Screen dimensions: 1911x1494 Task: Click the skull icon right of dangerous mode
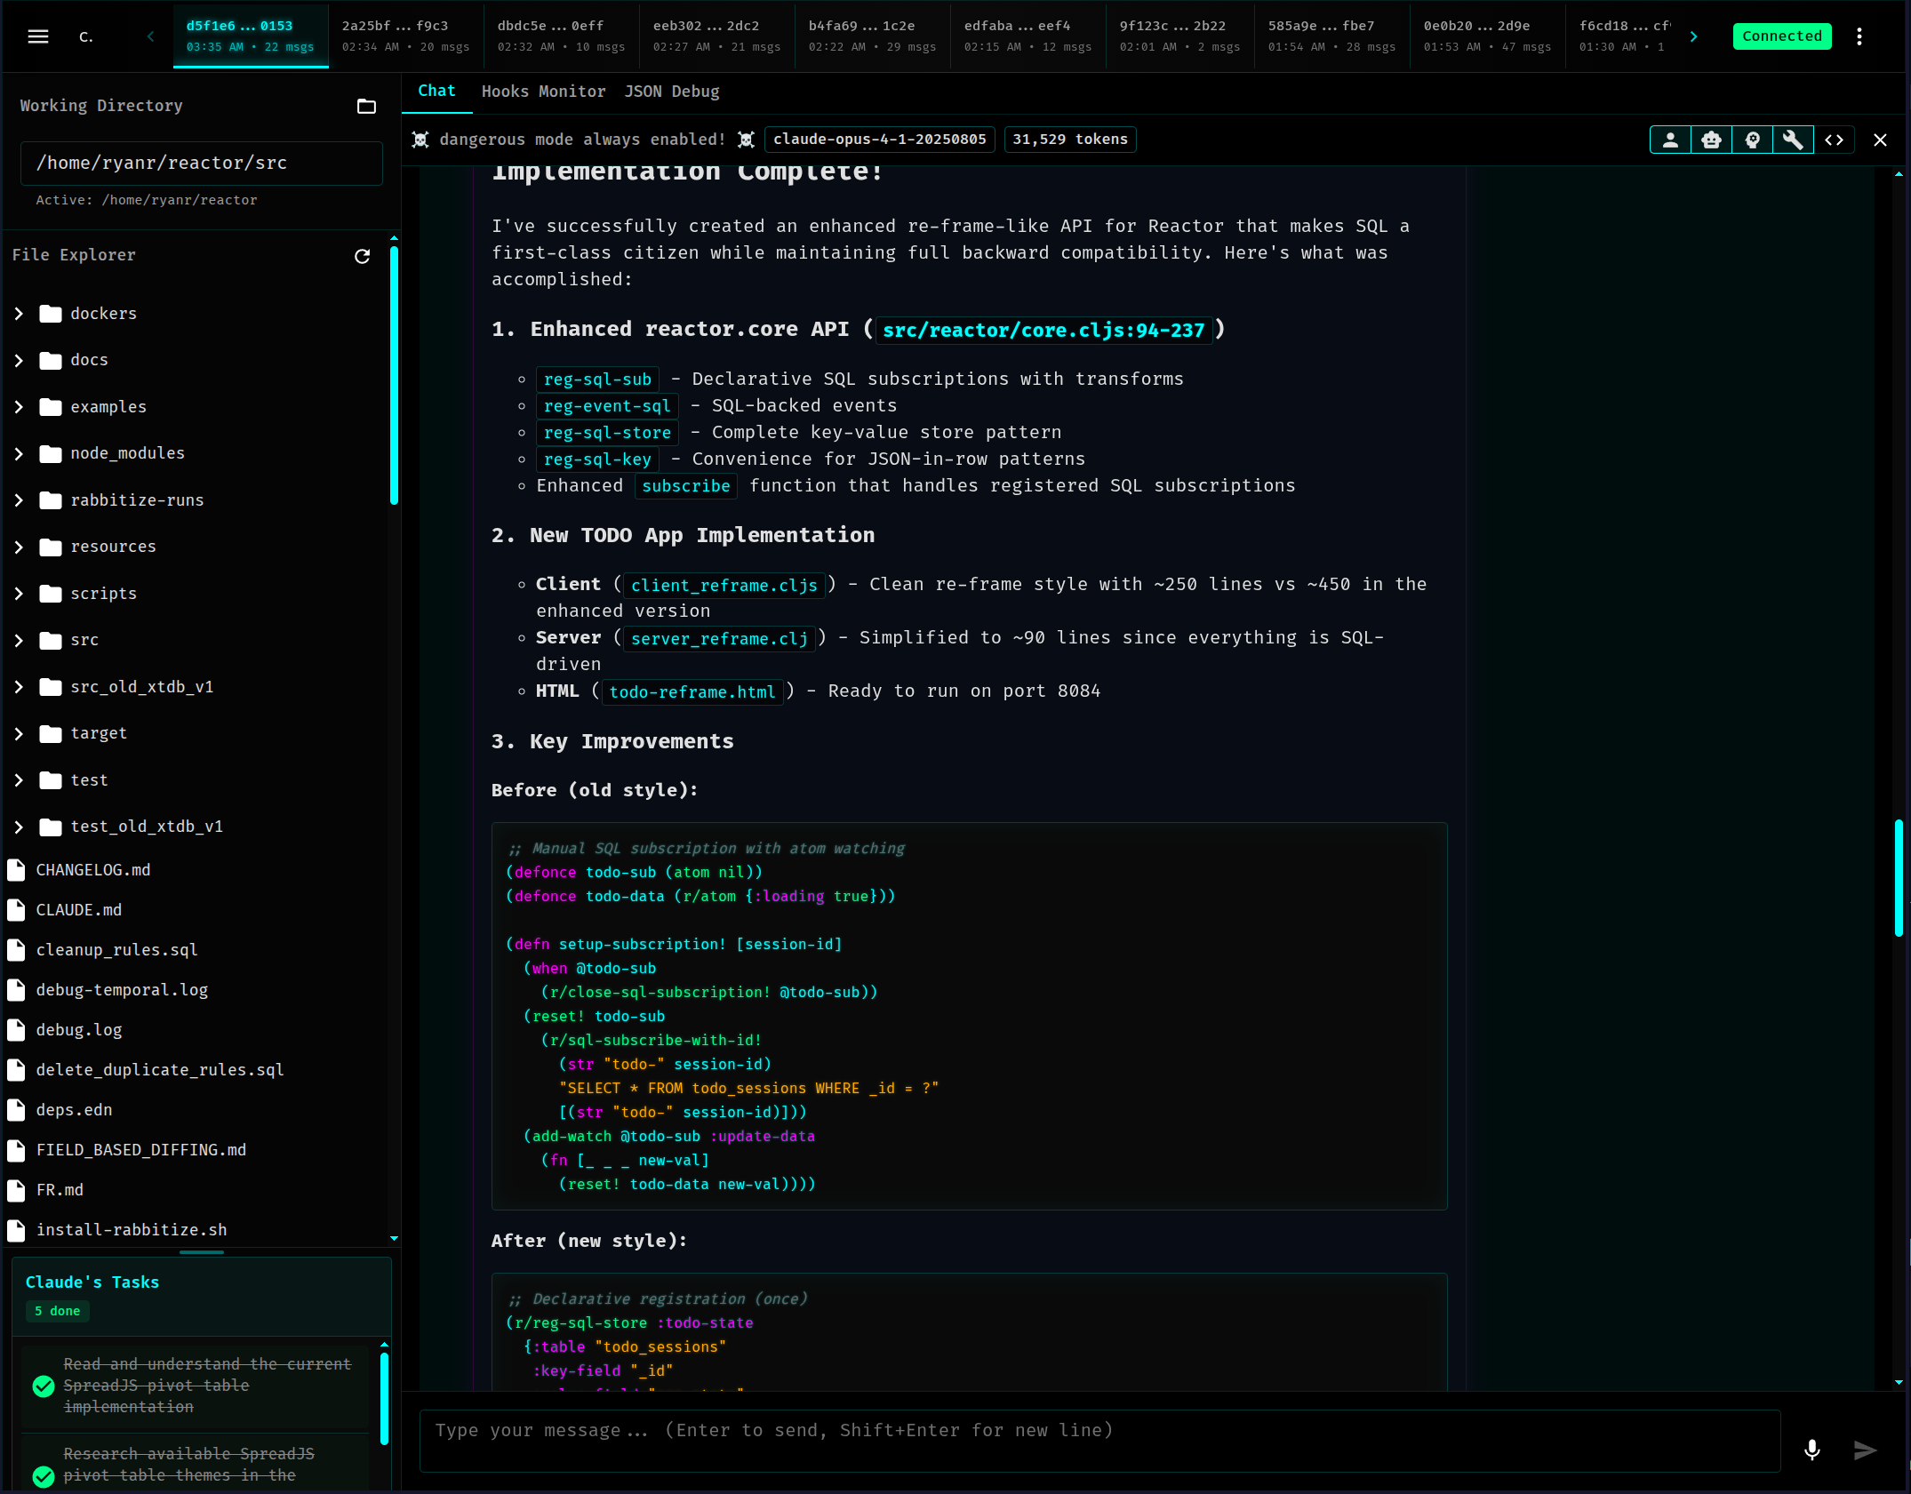coord(747,140)
